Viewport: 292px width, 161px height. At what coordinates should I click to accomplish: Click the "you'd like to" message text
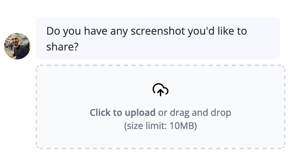(x=217, y=31)
